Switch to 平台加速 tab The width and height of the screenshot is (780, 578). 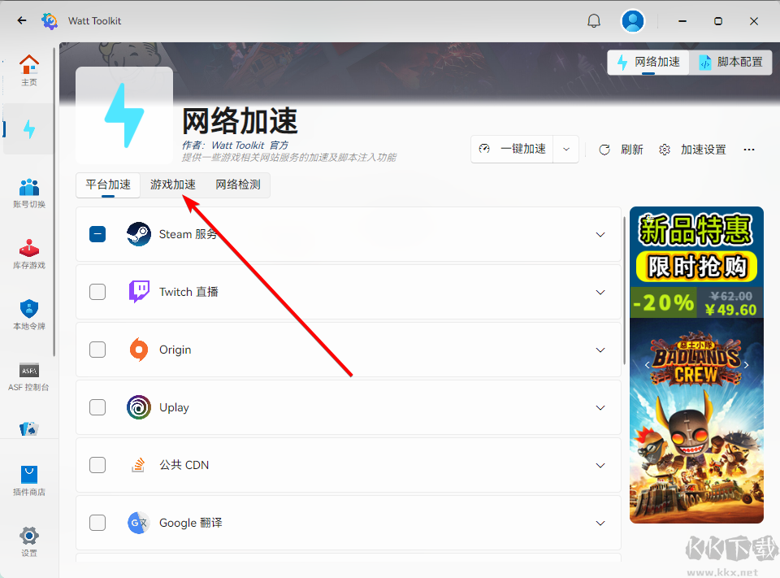pos(108,185)
